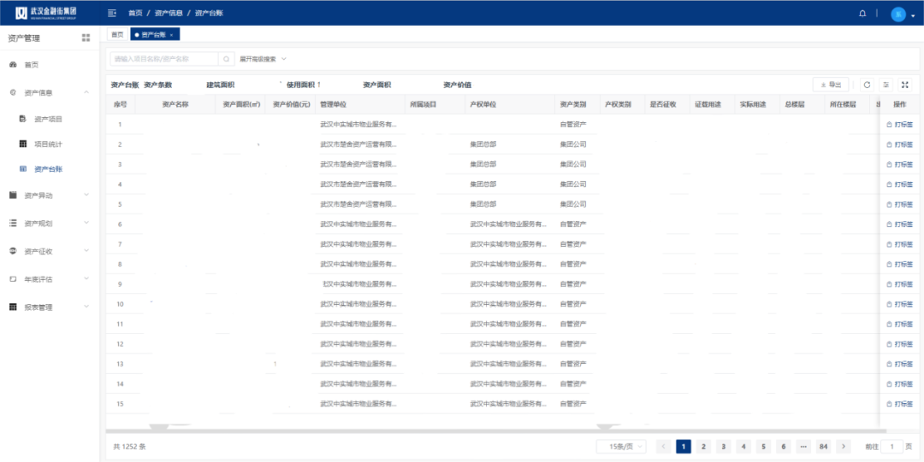The image size is (924, 462).
Task: Open 资产项目 sidebar item
Action: point(50,119)
